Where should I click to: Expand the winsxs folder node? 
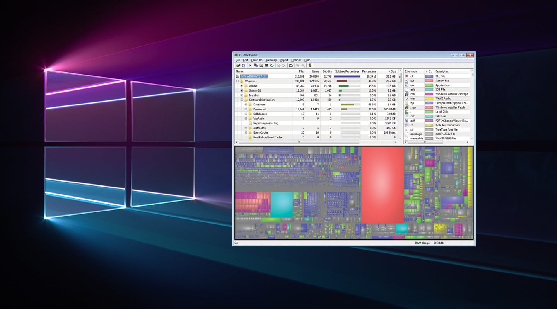click(x=242, y=86)
